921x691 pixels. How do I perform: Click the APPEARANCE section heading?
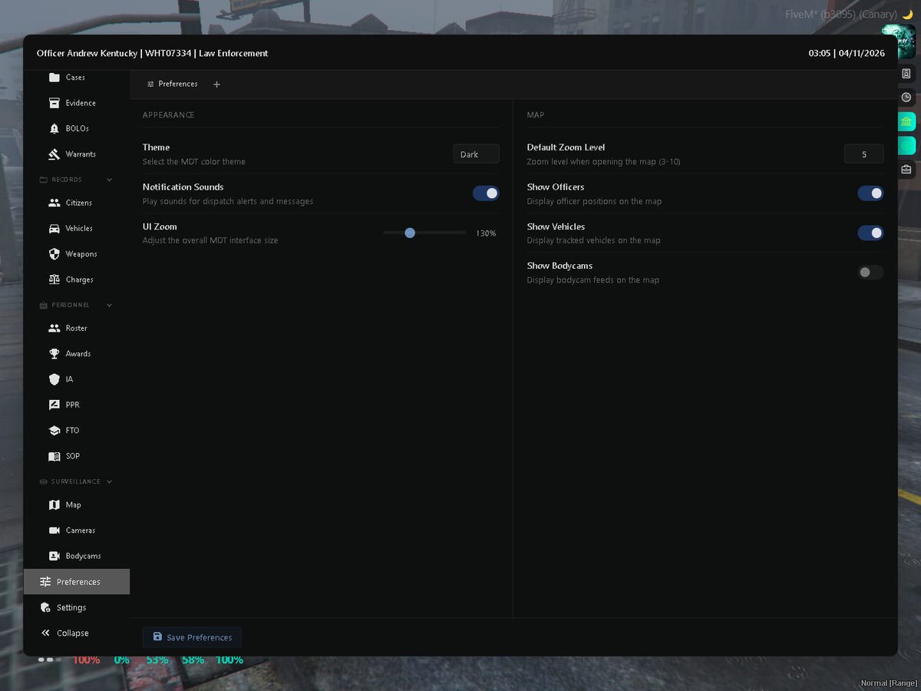(168, 115)
